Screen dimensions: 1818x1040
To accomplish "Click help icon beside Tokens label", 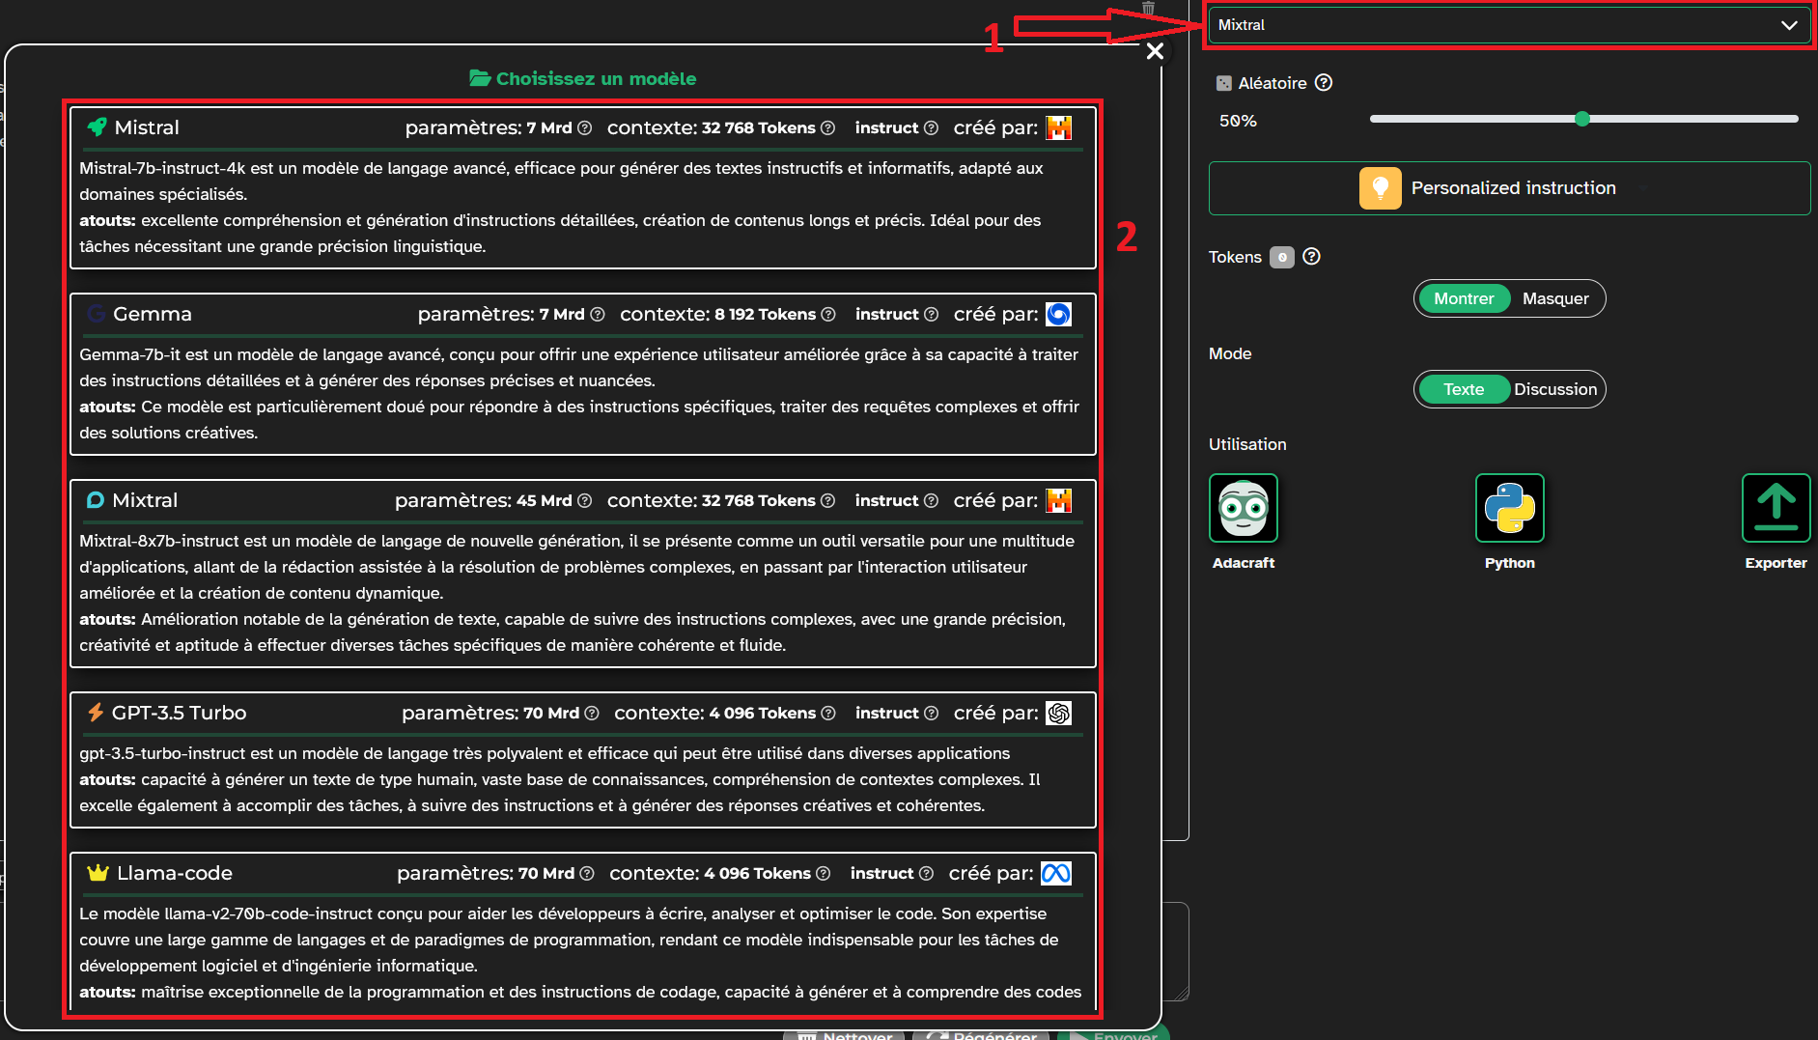I will [x=1311, y=257].
